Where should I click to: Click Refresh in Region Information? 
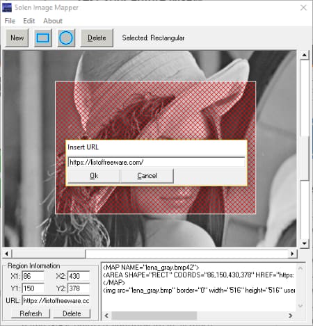(x=31, y=313)
